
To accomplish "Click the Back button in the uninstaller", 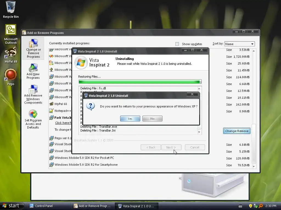I will click(151, 147).
